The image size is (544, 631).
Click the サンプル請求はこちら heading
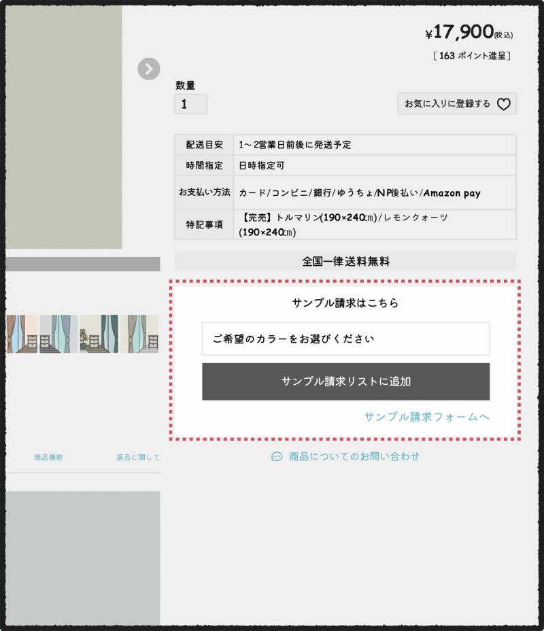(345, 303)
